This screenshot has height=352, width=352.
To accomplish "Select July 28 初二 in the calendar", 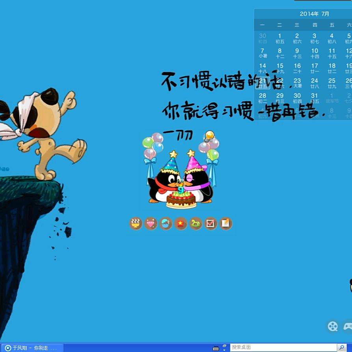I will coord(263,98).
